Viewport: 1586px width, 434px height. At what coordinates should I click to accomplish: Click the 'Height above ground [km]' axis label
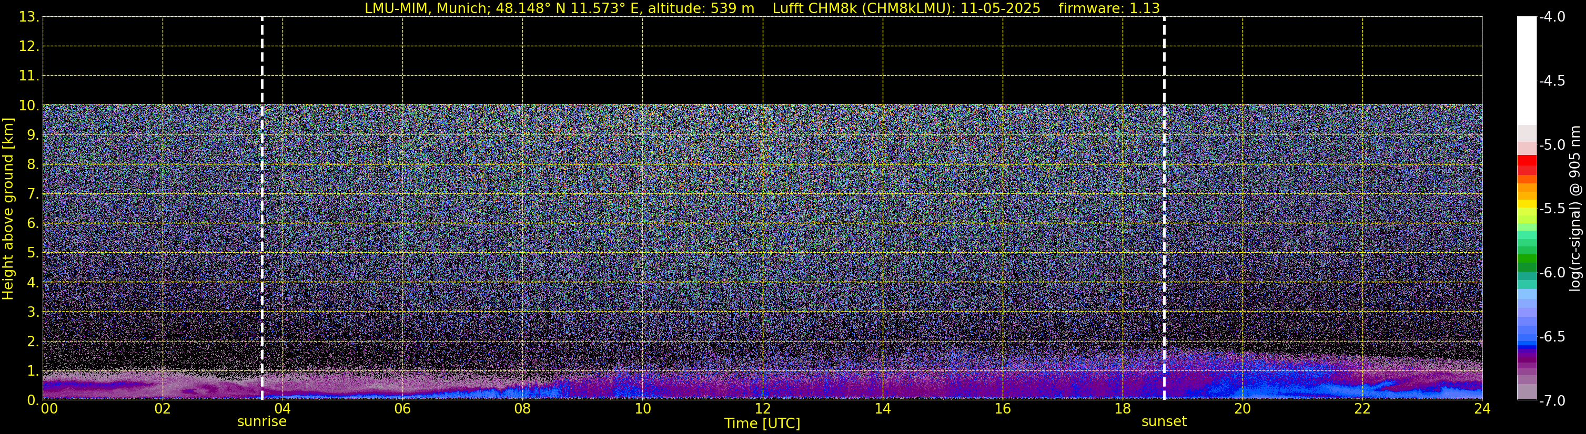tap(8, 209)
